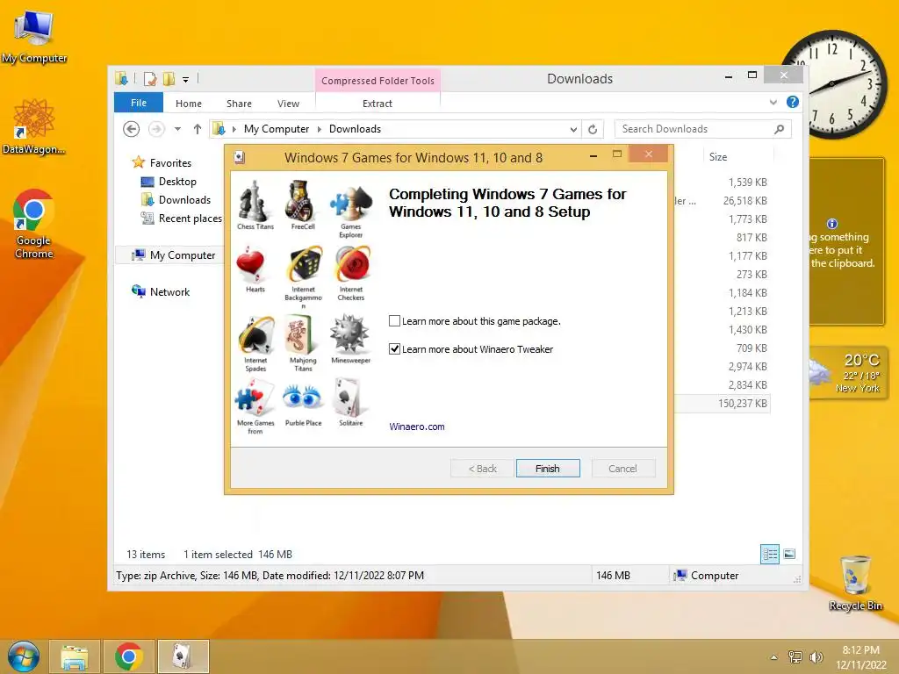Open the Winaero.com link
This screenshot has width=899, height=674.
[417, 427]
